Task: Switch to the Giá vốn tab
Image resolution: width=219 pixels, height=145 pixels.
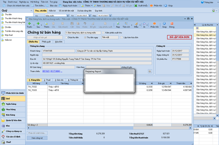Action: pyautogui.click(x=59, y=80)
